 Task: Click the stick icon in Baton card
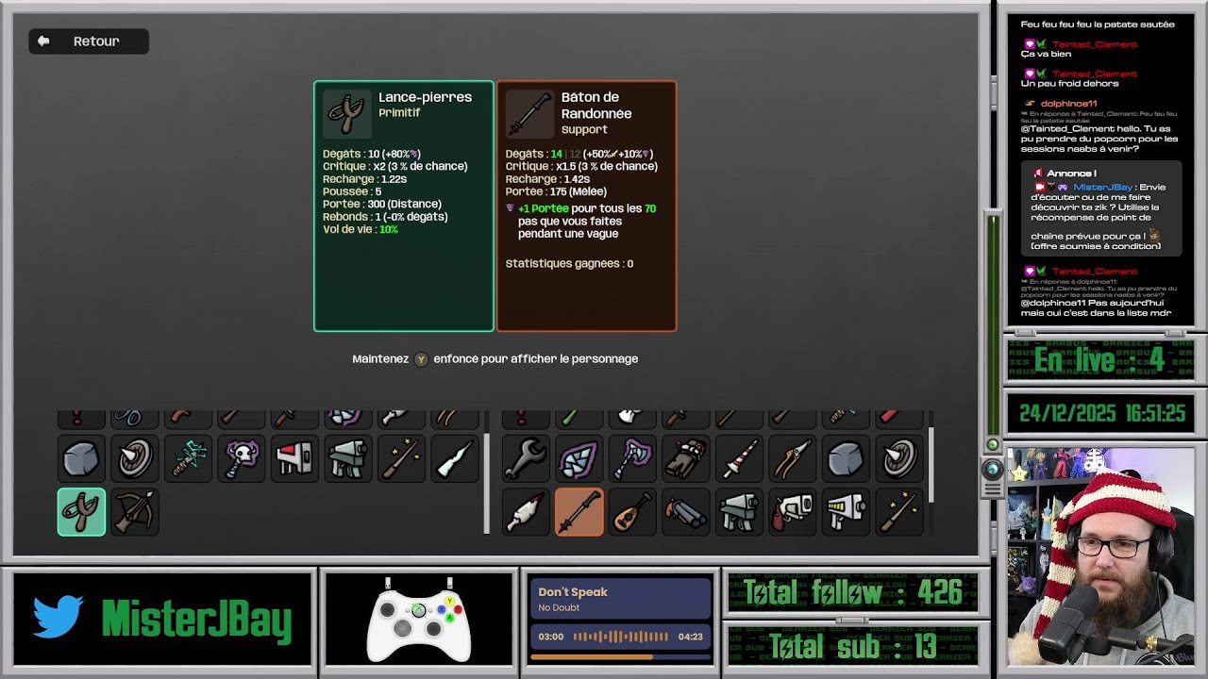(529, 113)
